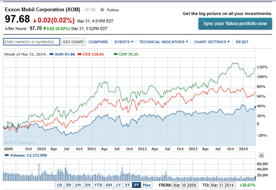The image size is (276, 190).
Task: Click the XOM line endpoint marker dot
Action: pyautogui.click(x=255, y=107)
